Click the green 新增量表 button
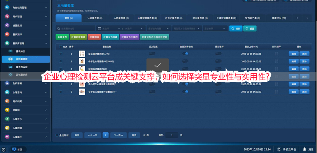Screen dimensions: 317x153 pyautogui.click(x=62, y=37)
